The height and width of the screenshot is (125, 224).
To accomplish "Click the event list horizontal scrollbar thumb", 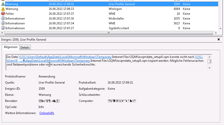I will [109, 33].
